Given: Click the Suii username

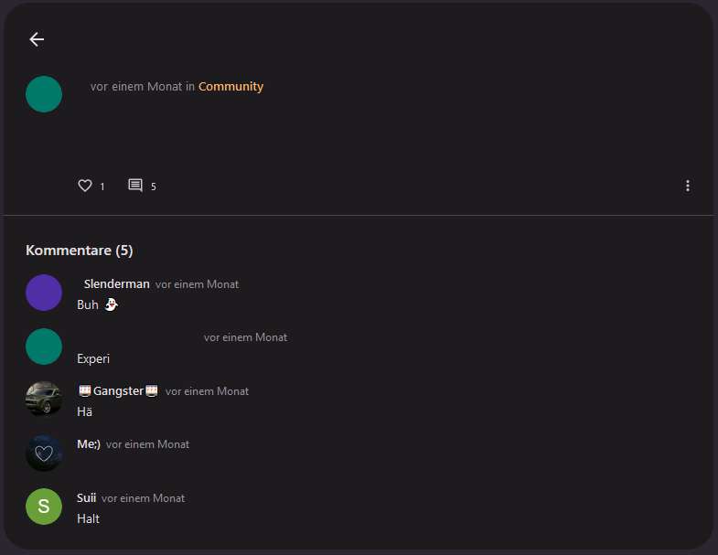Looking at the screenshot, I should [x=87, y=498].
